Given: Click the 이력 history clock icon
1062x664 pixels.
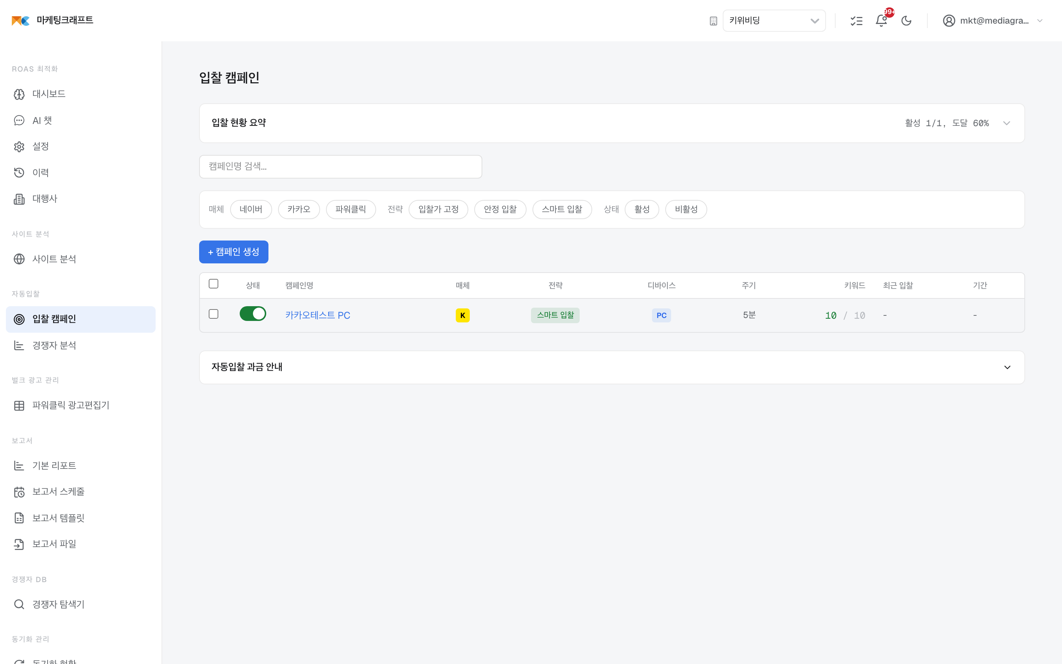Looking at the screenshot, I should coord(19,173).
